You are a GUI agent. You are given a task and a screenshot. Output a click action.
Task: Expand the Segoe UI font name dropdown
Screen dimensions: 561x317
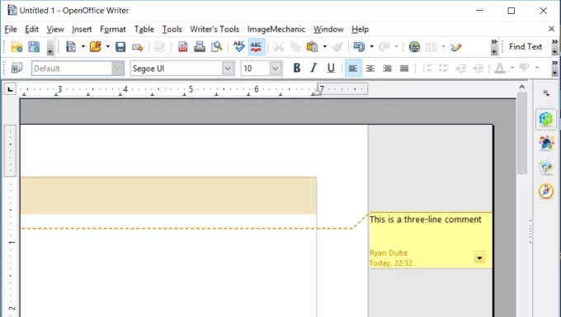click(228, 69)
